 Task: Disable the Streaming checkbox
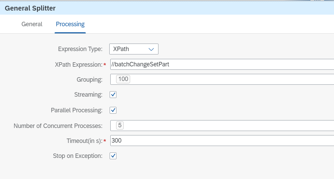(113, 95)
